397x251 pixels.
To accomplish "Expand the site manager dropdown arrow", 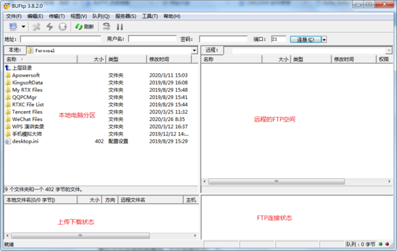I will 23,26.
